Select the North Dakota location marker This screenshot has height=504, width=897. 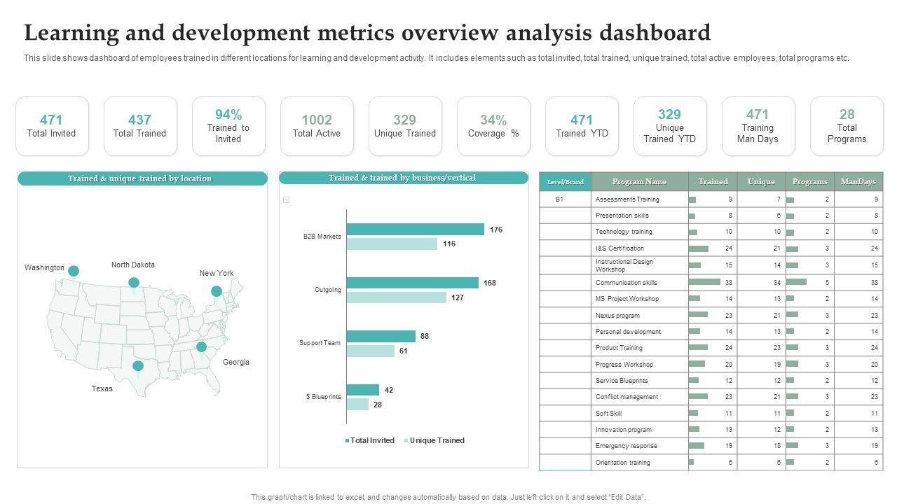coord(133,283)
